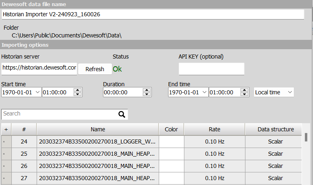This screenshot has width=313, height=185.
Task: Click Scalar data structure in row 24
Action: coord(276,142)
